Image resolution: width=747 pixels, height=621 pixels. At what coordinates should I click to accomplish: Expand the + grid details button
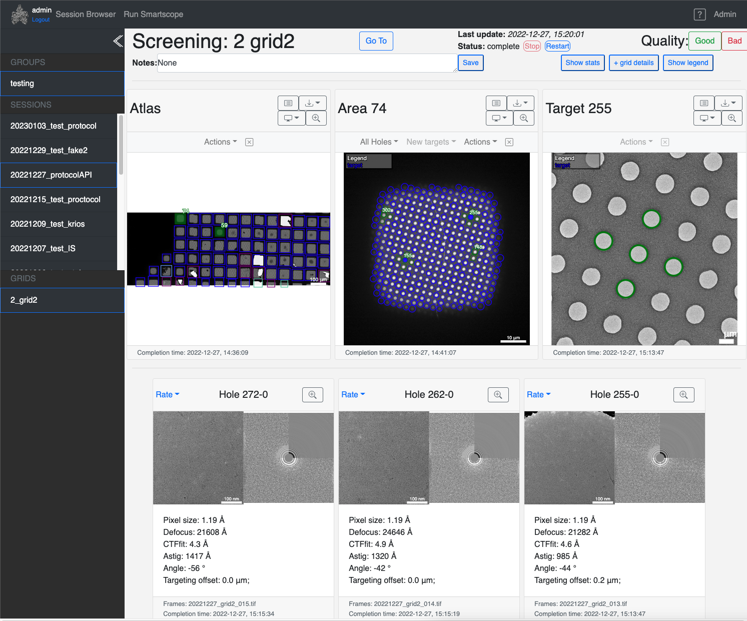pos(634,63)
